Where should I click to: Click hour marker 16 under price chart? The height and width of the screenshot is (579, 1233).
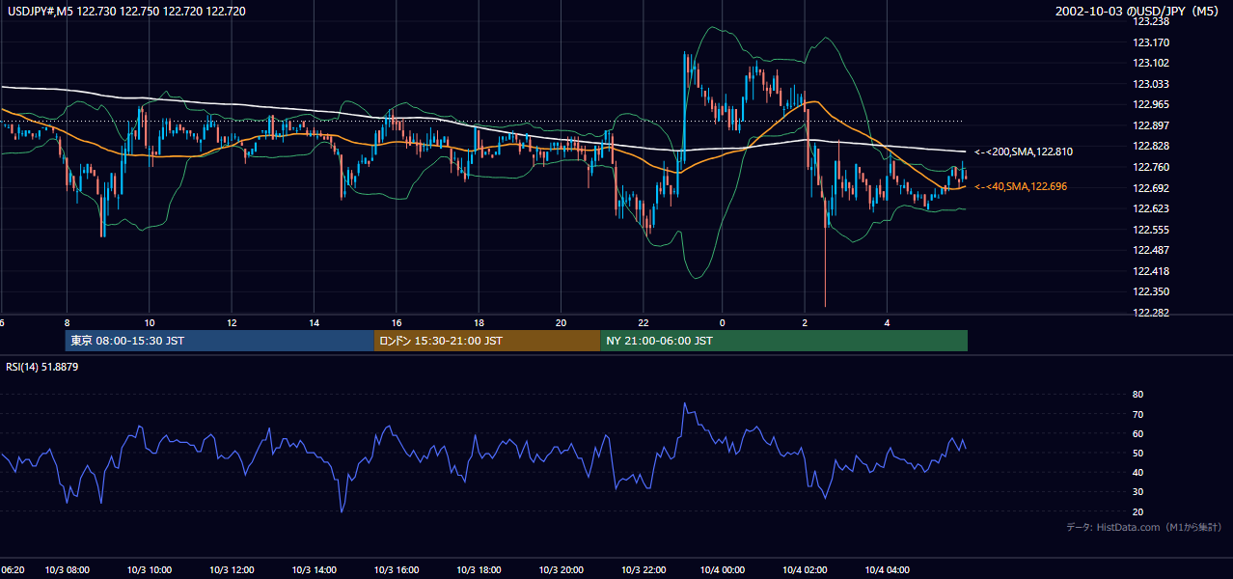tap(397, 322)
